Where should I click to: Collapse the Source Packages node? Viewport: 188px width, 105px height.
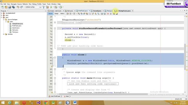coord(4,20)
